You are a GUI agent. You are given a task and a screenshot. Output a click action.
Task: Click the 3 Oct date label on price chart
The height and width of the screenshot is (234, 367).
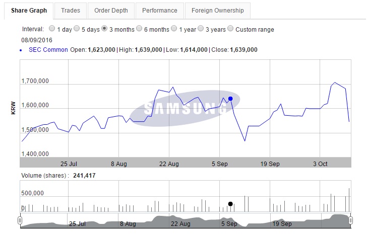pyautogui.click(x=320, y=164)
